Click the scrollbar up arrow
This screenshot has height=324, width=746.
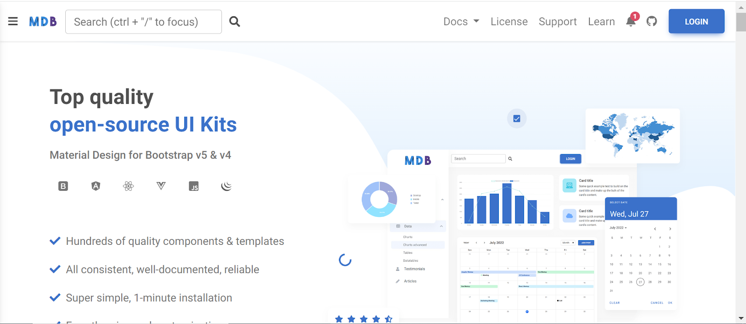[741, 7]
